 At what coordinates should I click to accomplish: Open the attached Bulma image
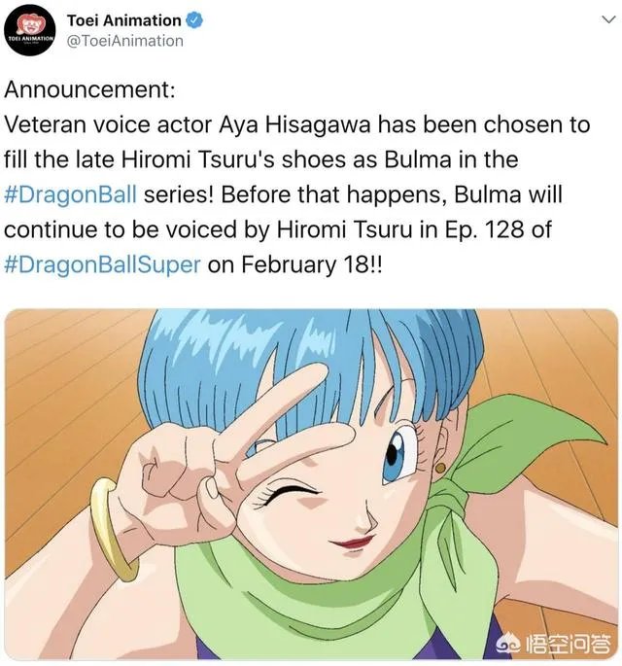pos(311,484)
